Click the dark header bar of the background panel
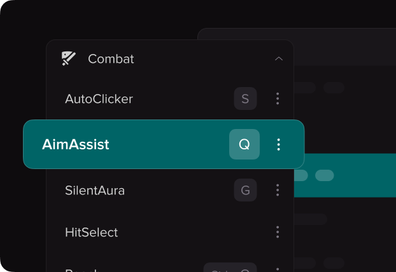Image resolution: width=396 pixels, height=272 pixels. pos(344,47)
